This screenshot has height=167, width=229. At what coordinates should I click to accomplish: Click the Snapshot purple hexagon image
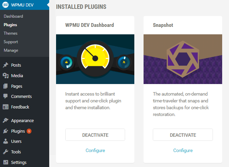click(x=183, y=59)
